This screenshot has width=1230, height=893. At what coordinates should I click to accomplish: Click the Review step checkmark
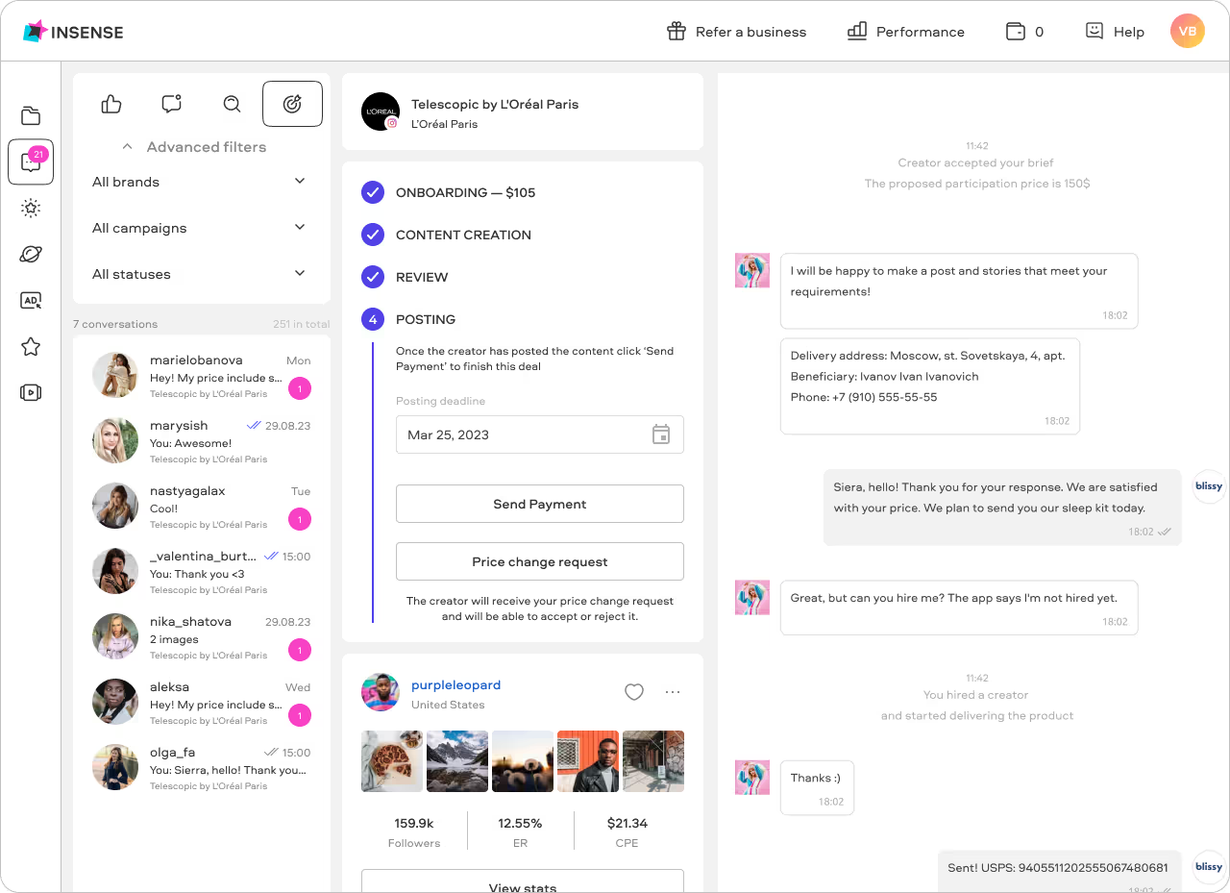coord(373,277)
